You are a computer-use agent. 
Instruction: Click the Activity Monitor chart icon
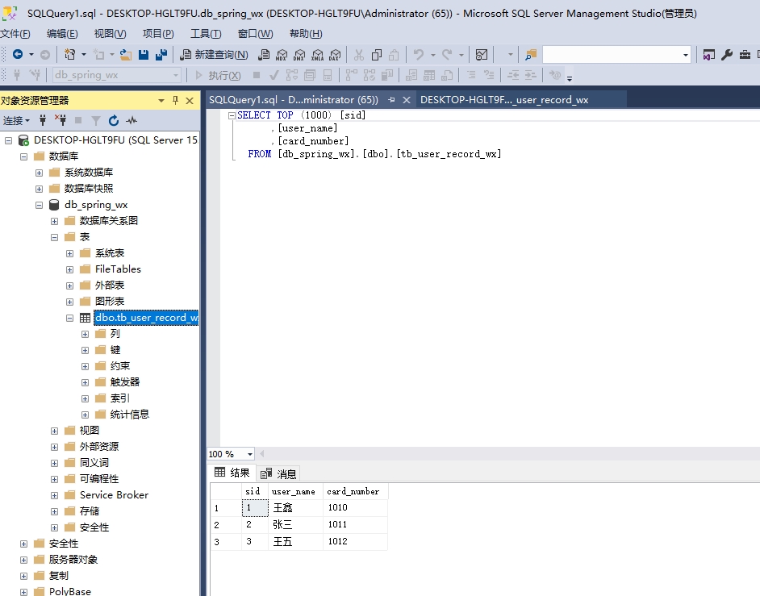point(482,55)
